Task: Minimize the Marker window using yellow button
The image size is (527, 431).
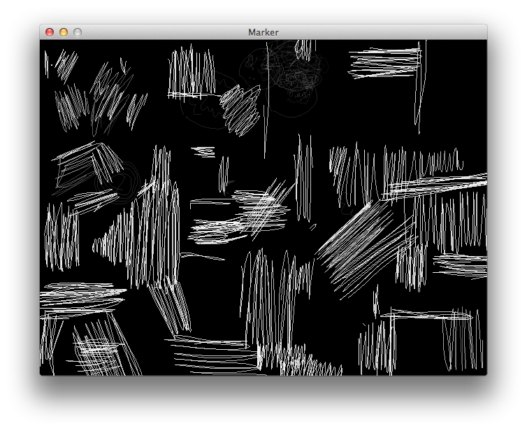Action: click(64, 32)
